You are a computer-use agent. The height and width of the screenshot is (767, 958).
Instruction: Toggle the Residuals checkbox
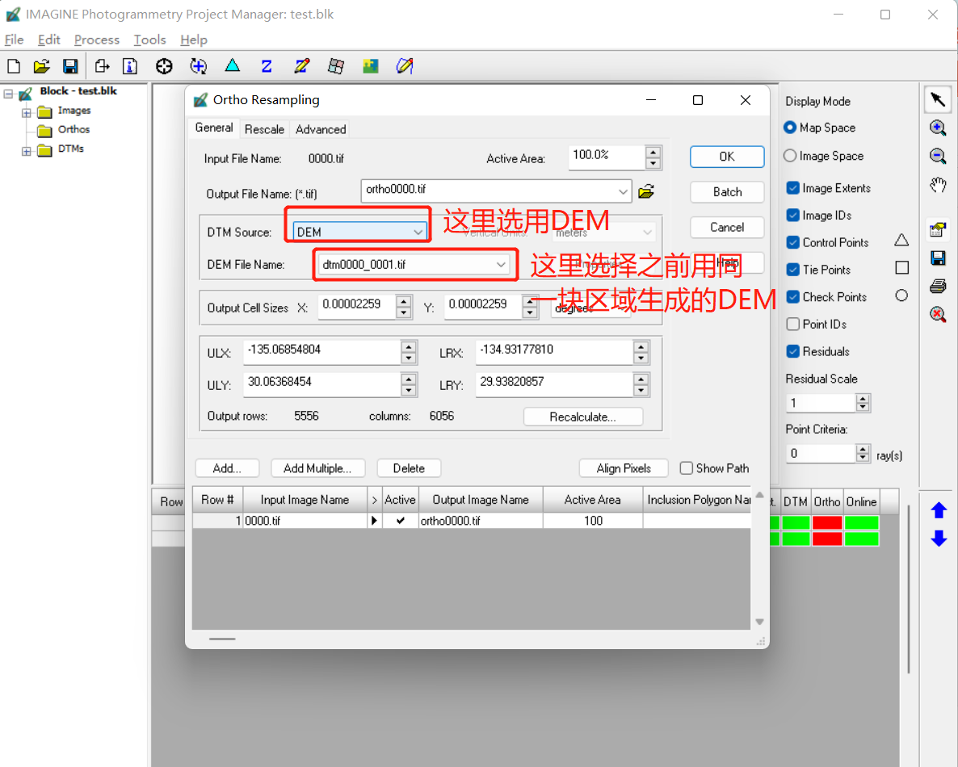(793, 351)
